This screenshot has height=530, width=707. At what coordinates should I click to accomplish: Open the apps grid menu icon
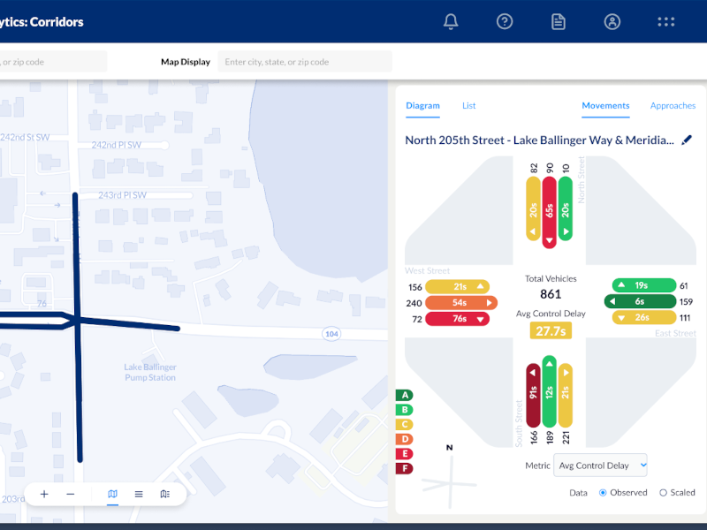[x=665, y=21]
